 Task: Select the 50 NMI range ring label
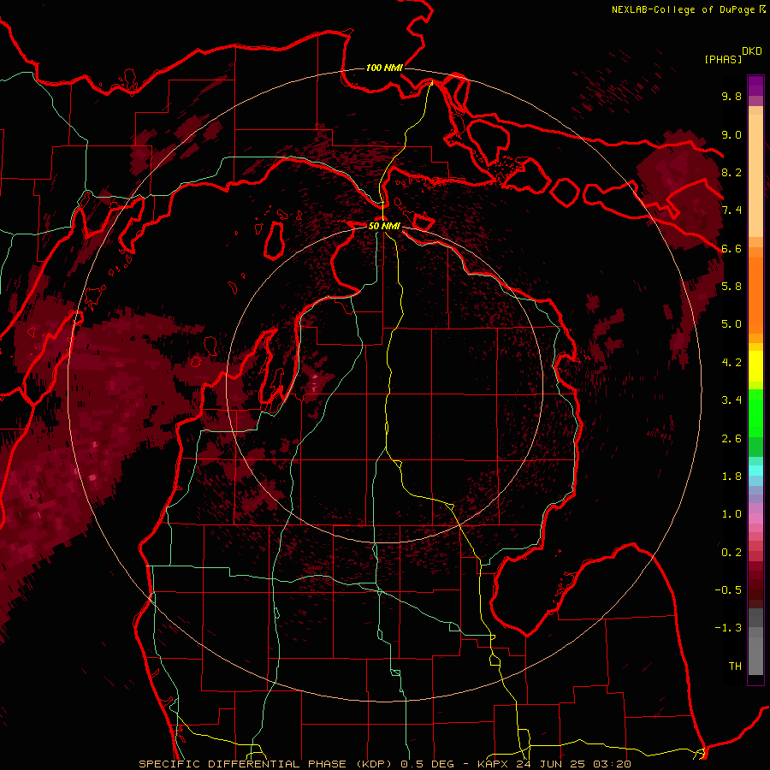click(x=384, y=226)
